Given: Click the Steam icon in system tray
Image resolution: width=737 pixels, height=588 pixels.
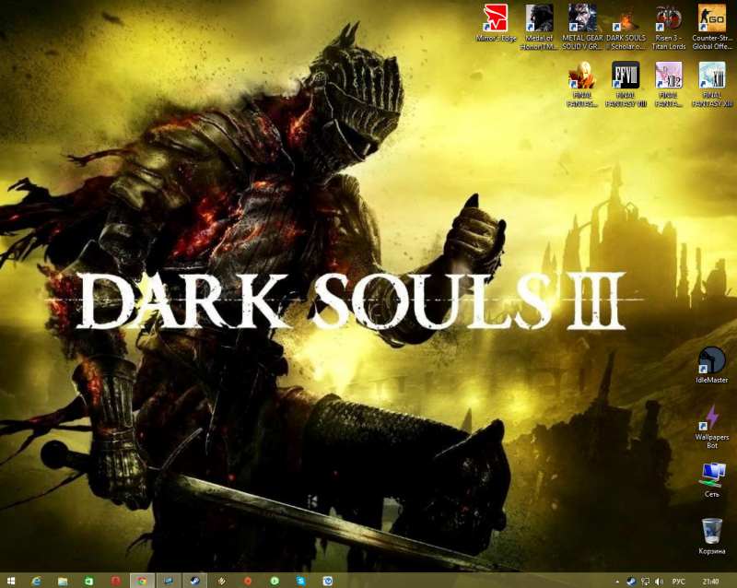Looking at the screenshot, I should coord(631,582).
